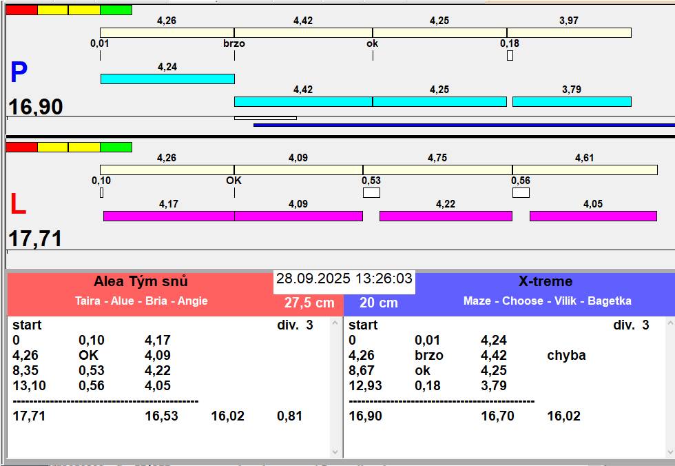
Task: Select the red L lane letter
Action: click(x=17, y=205)
